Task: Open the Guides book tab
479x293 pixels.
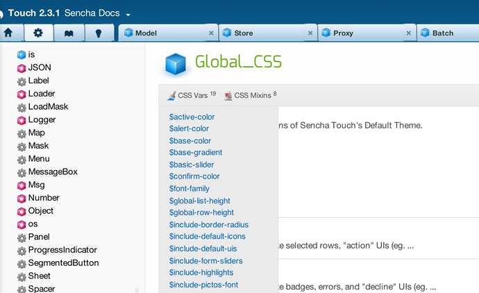Action: [x=69, y=33]
